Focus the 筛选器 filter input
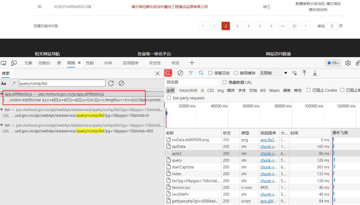360x205 pixels. [192, 82]
